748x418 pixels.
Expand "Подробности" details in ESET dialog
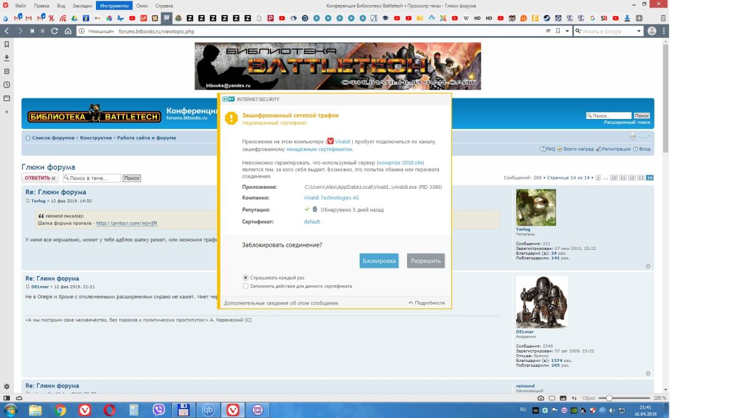[426, 303]
